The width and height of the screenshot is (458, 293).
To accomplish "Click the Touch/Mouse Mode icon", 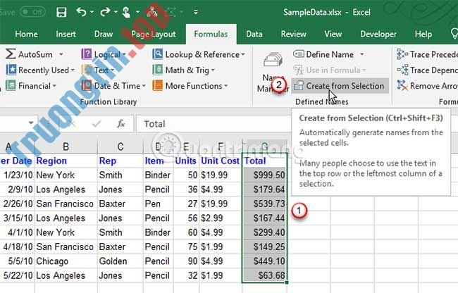I will pyautogui.click(x=126, y=12).
